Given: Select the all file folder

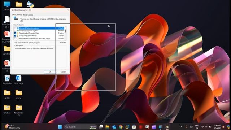Looking at the screenshot, I should (7, 94).
